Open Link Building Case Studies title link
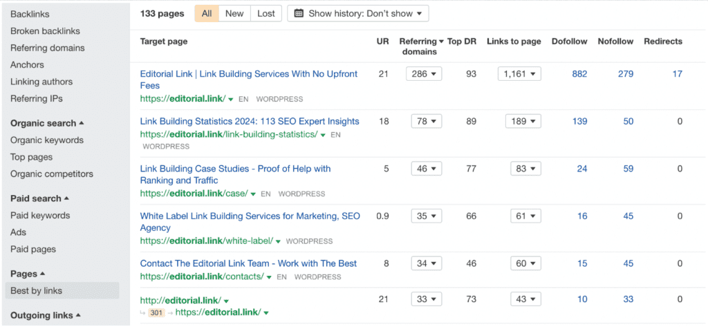This screenshot has height=327, width=708. (x=235, y=174)
